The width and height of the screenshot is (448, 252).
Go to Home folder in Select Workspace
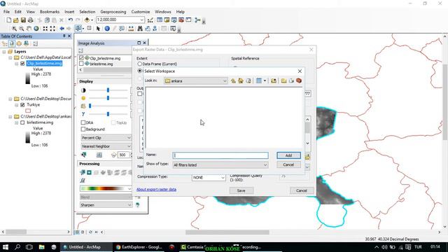coord(241,81)
